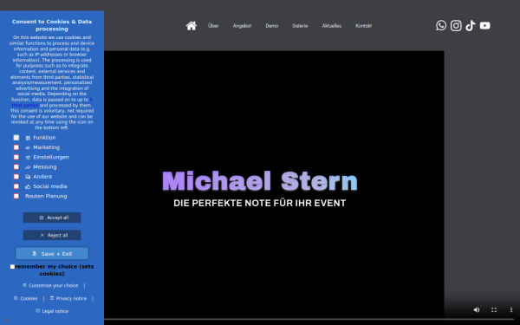Viewport: 520px width, 325px height.
Task: Click the Funktion category icon
Action: click(28, 138)
